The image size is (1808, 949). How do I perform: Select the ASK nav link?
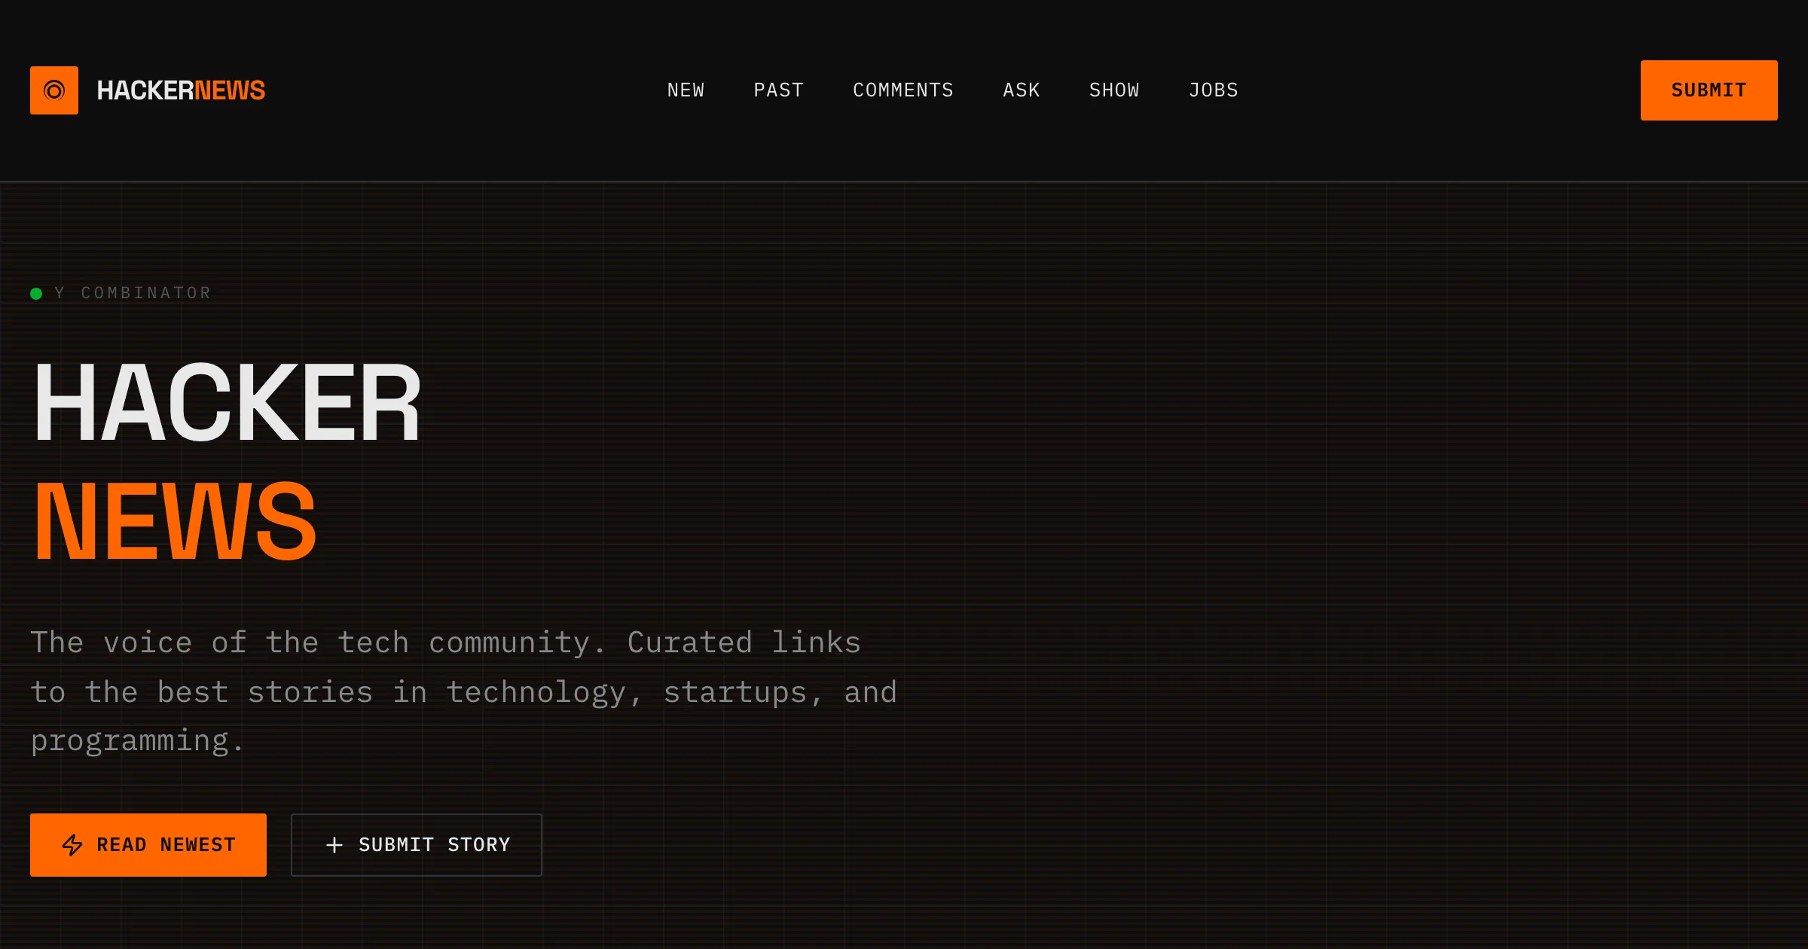1021,90
